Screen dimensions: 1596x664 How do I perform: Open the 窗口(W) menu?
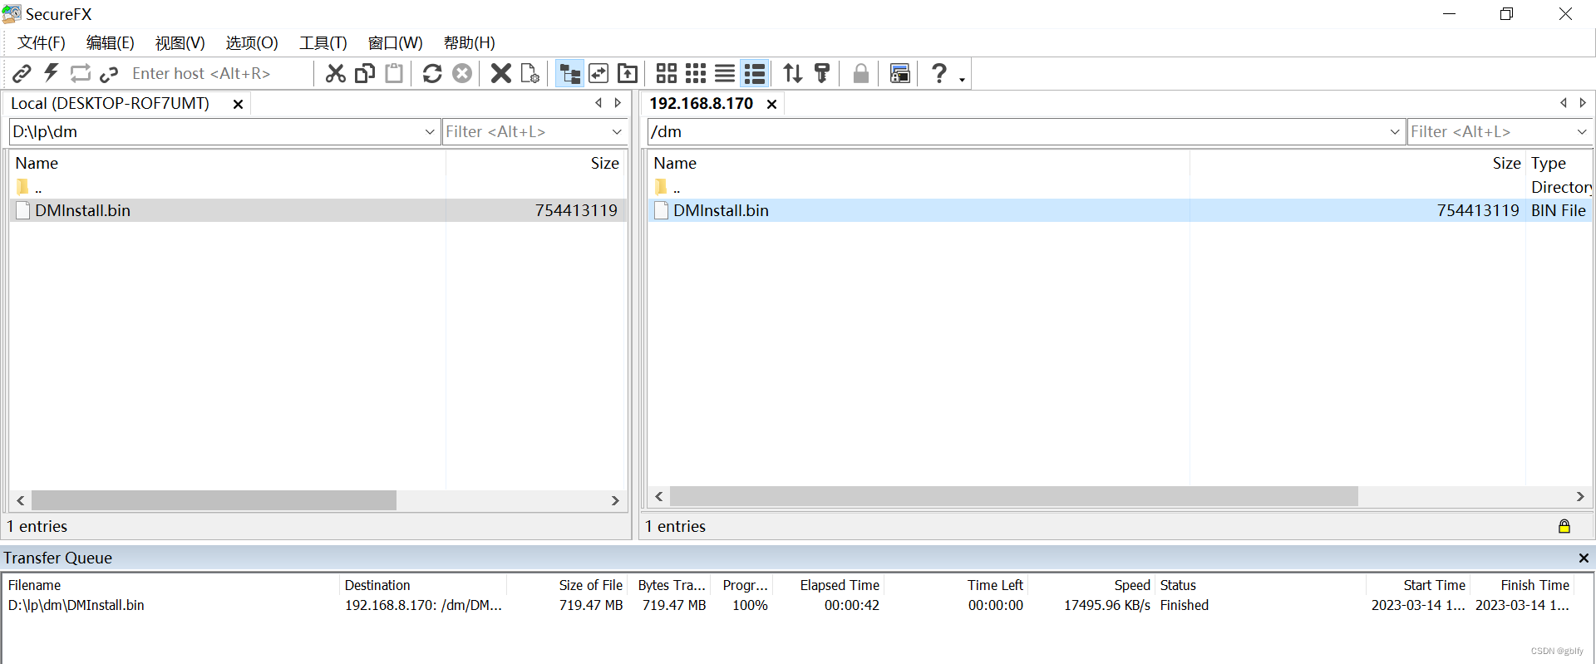coord(395,42)
